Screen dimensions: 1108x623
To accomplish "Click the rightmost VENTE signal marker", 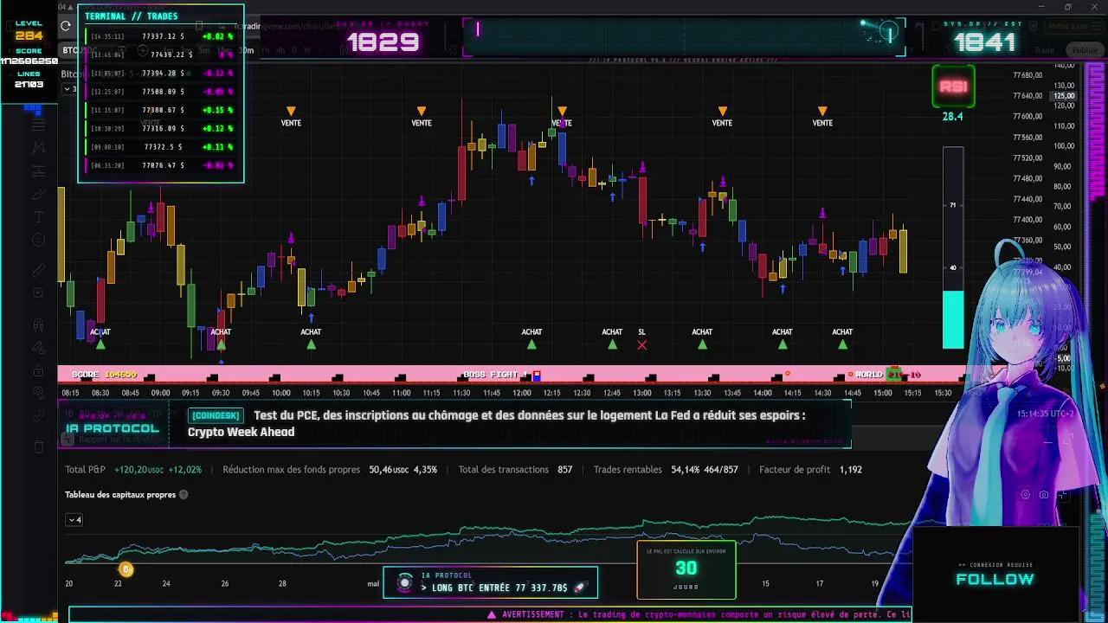I will point(822,117).
